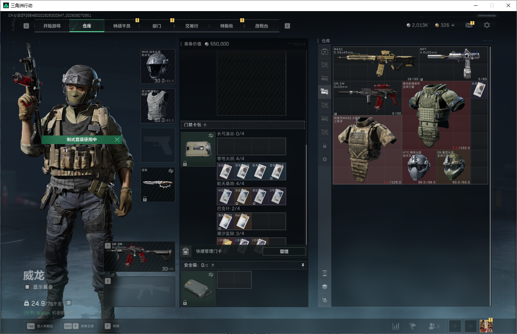Open the warehouse sidebar settings gear
Screen dimensions: 517x334
click(324, 159)
